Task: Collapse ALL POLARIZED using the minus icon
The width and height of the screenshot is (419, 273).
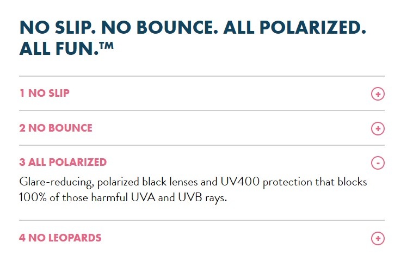Action: [378, 163]
